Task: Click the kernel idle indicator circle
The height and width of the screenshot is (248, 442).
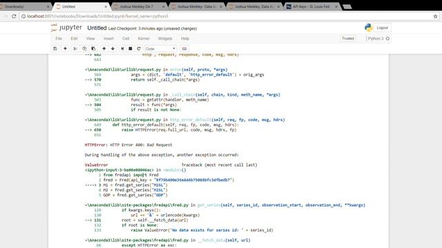Action: click(x=388, y=39)
